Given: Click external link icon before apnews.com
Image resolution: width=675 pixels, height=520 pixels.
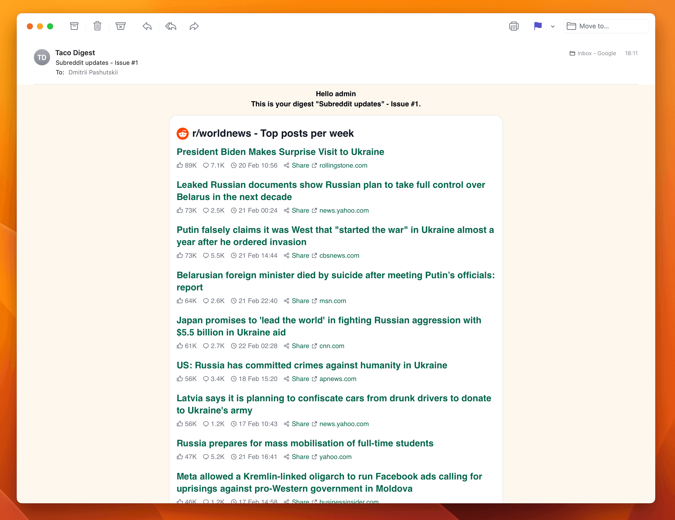Looking at the screenshot, I should click(x=314, y=379).
